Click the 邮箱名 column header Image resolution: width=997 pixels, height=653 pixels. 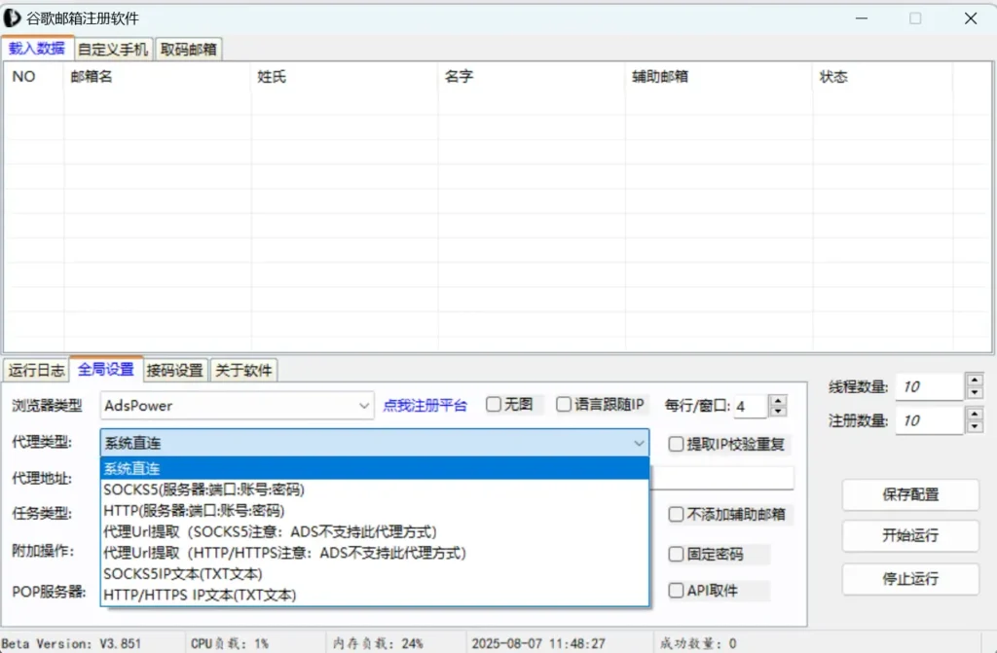coord(157,76)
